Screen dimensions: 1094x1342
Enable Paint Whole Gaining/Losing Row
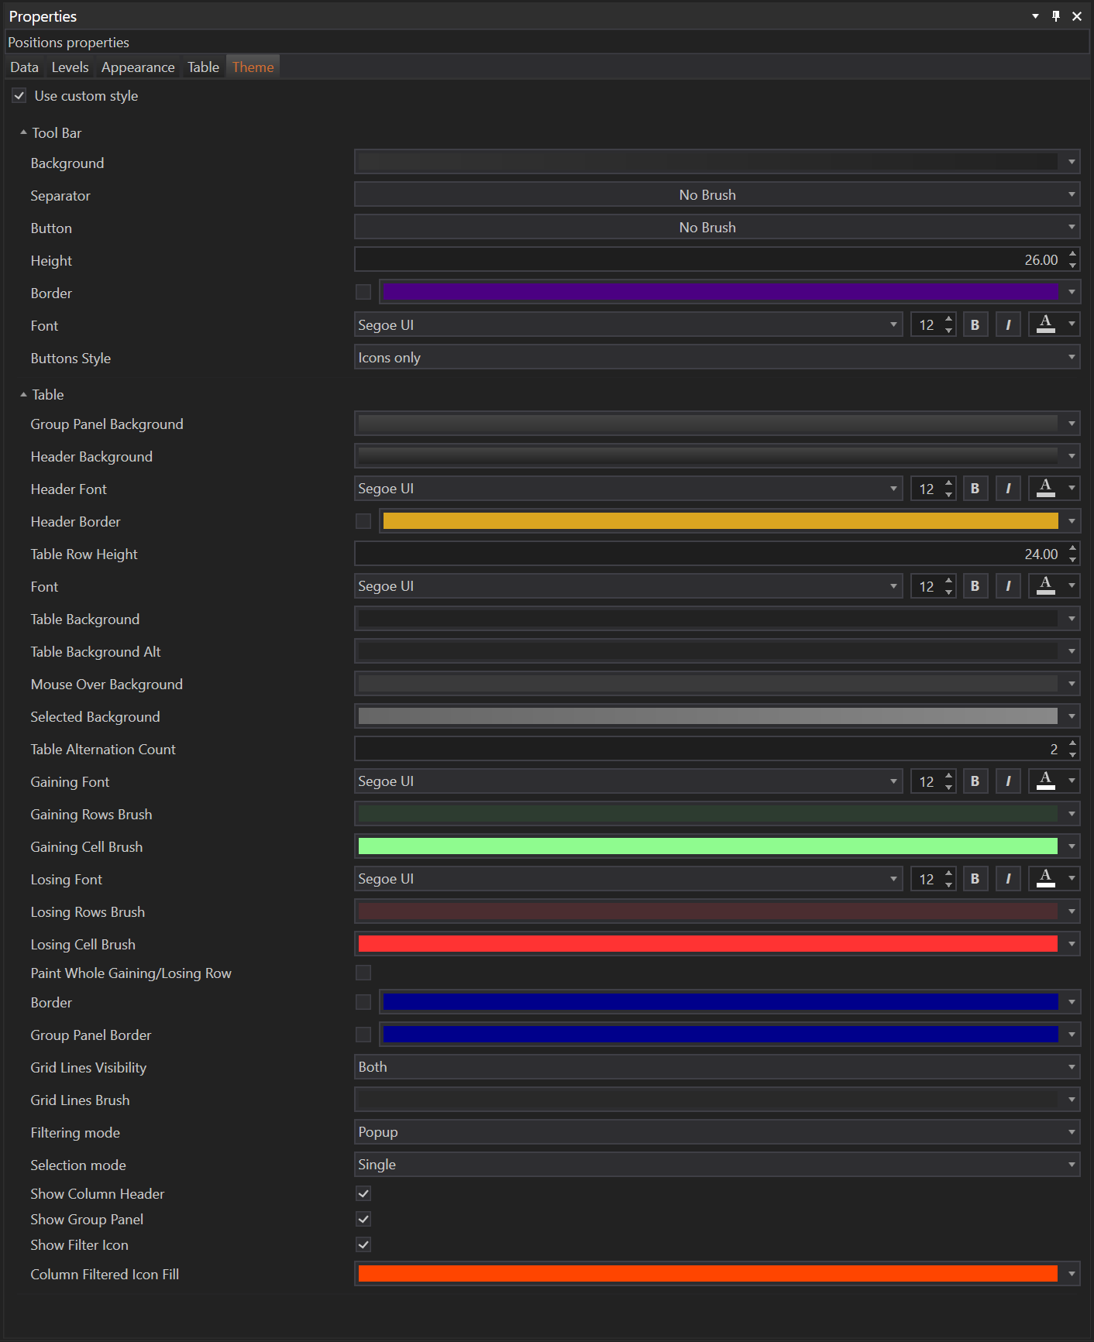[x=363, y=973]
